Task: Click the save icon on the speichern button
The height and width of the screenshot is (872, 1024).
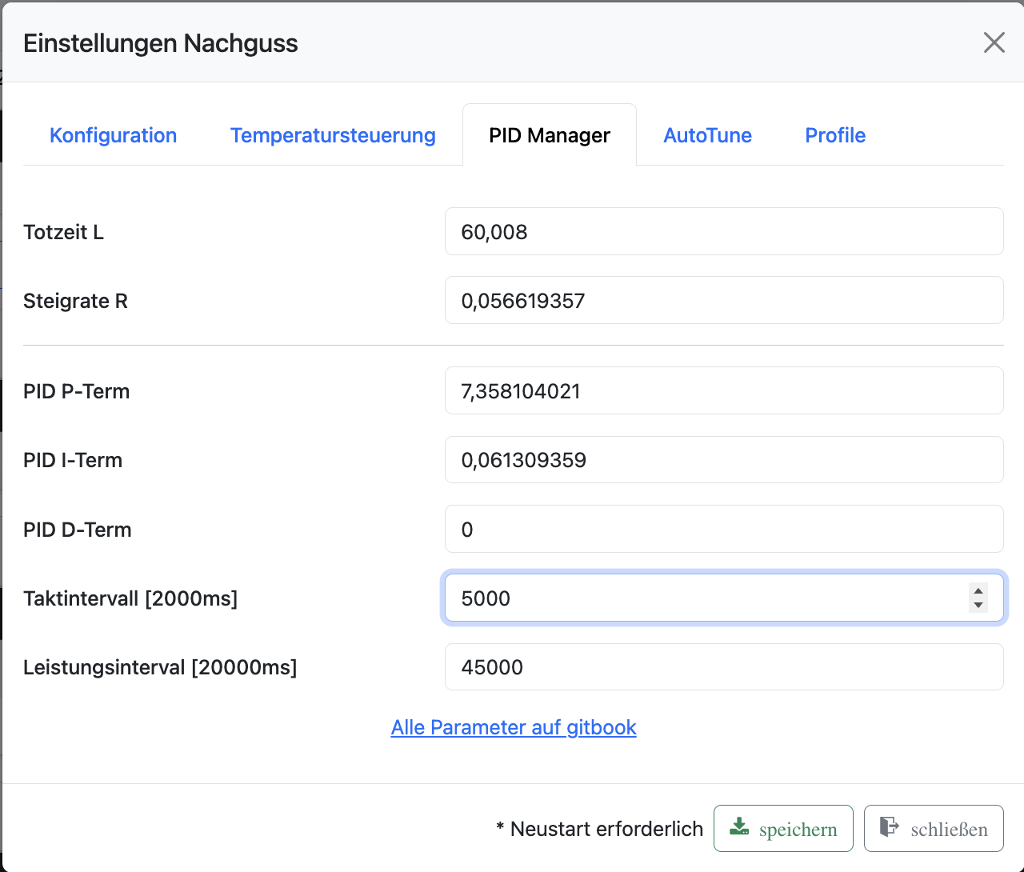Action: pyautogui.click(x=740, y=827)
